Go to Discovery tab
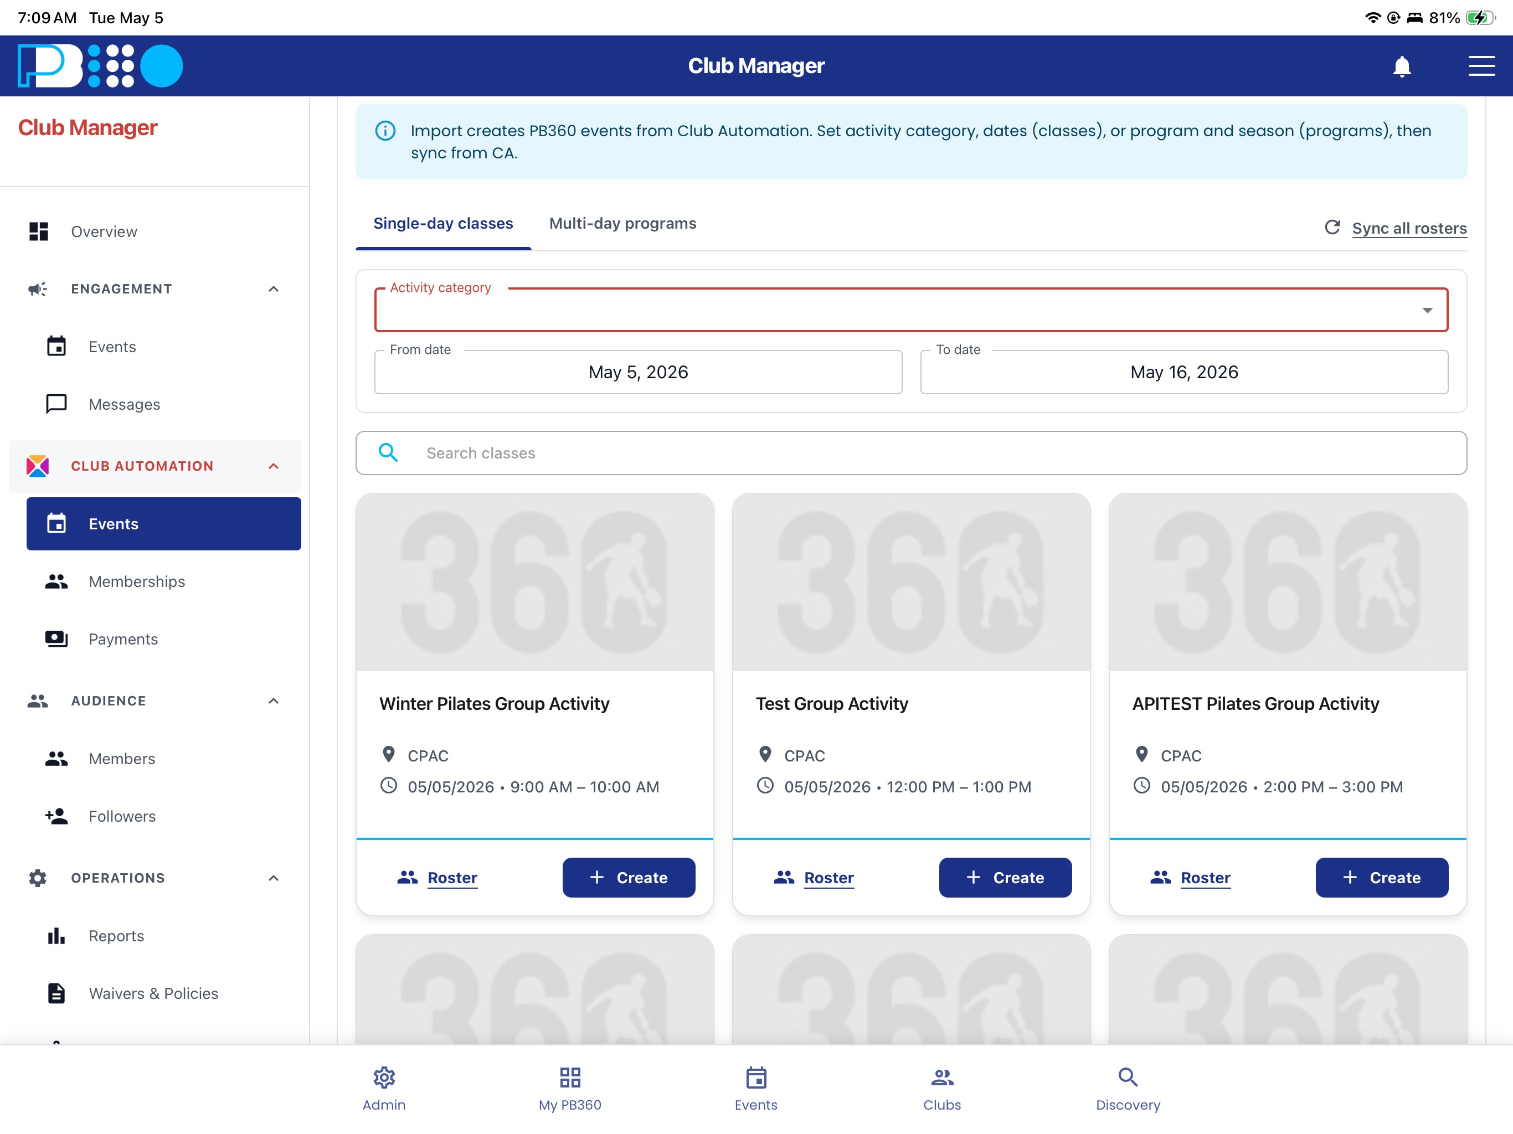 (x=1128, y=1089)
